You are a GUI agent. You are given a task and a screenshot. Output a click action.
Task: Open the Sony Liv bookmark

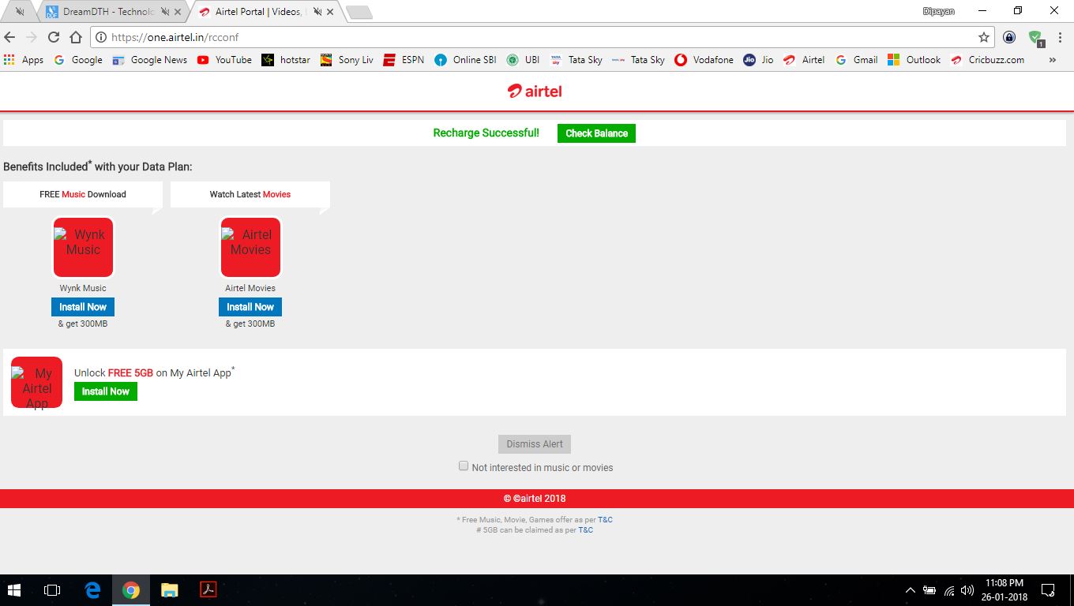pyautogui.click(x=347, y=60)
